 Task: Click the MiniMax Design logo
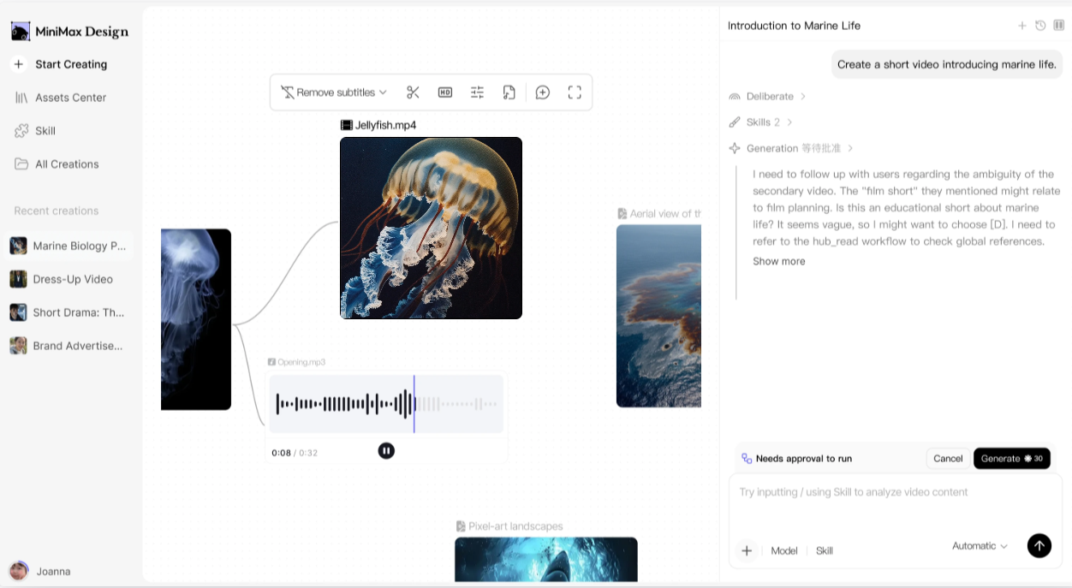(x=69, y=32)
